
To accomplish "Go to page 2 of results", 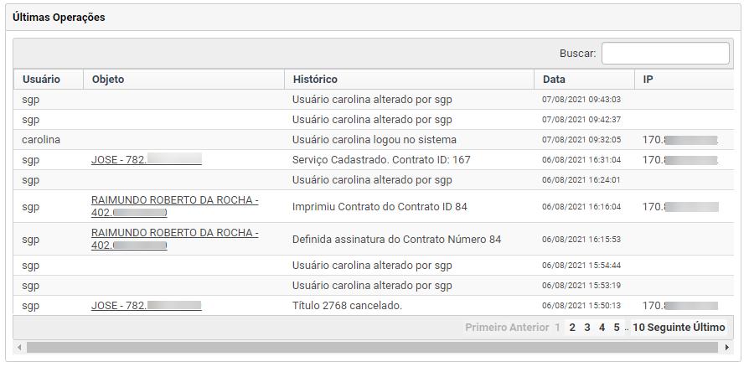I will coord(572,328).
